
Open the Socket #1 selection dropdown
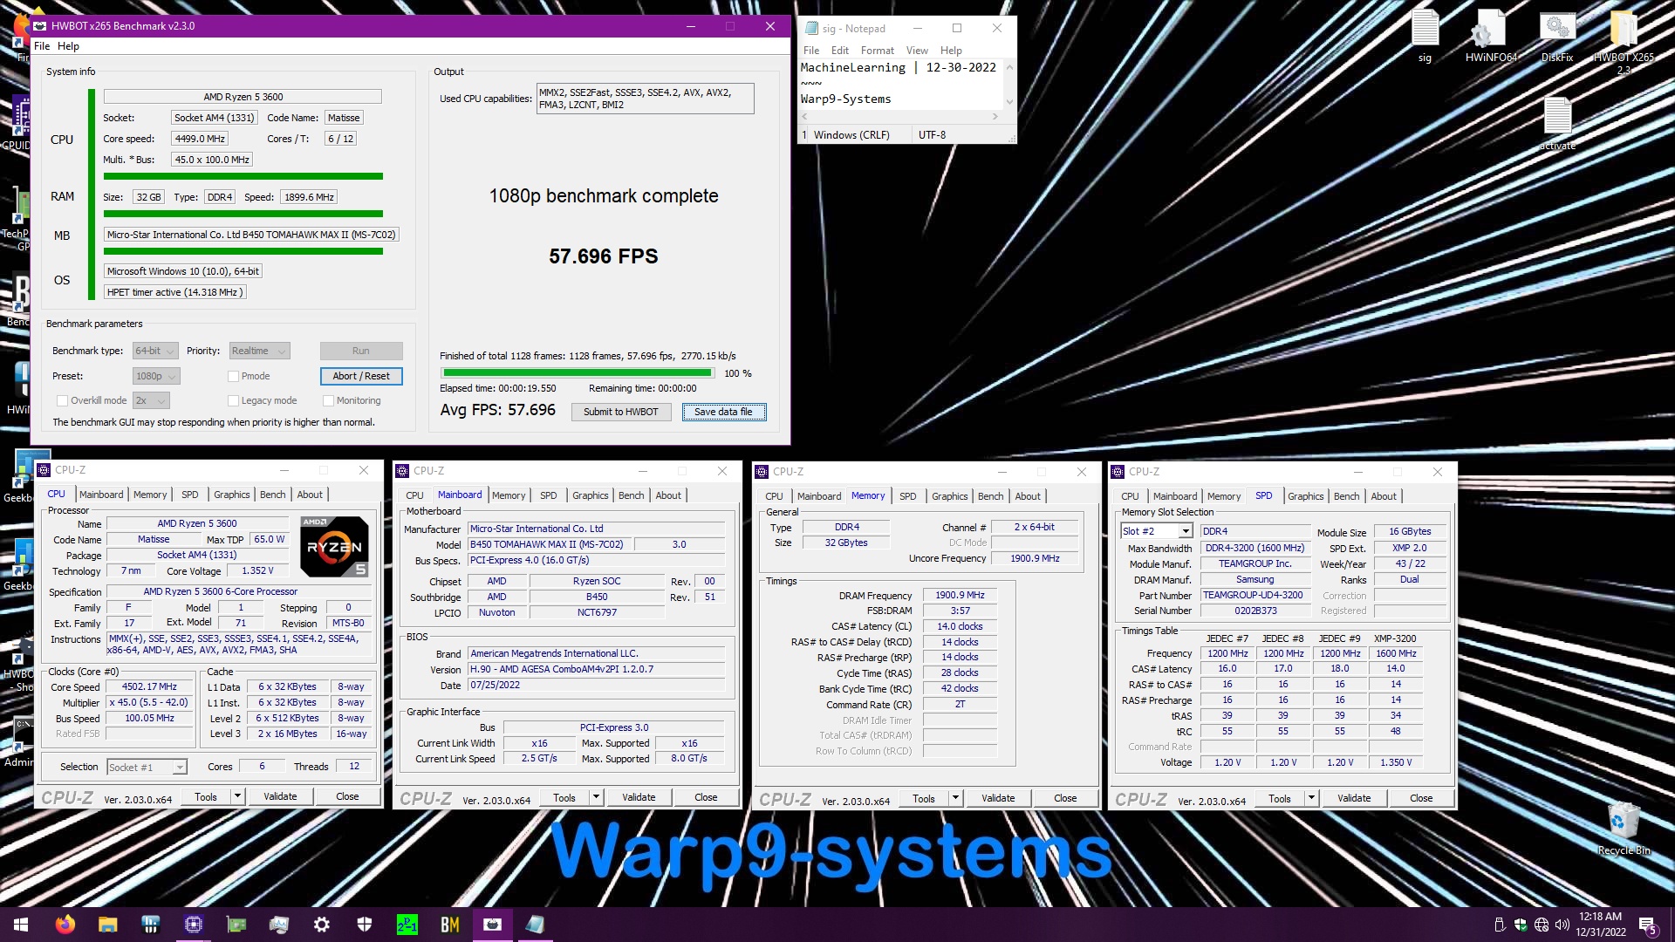(147, 767)
